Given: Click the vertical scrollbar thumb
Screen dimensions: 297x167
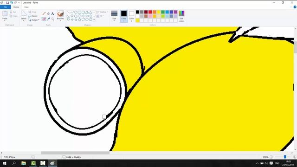Looking at the screenshot, I should (x=295, y=47).
